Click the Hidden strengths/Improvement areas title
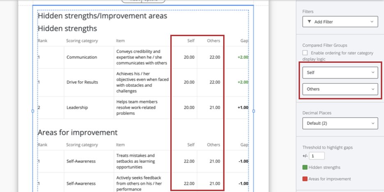 [103, 16]
